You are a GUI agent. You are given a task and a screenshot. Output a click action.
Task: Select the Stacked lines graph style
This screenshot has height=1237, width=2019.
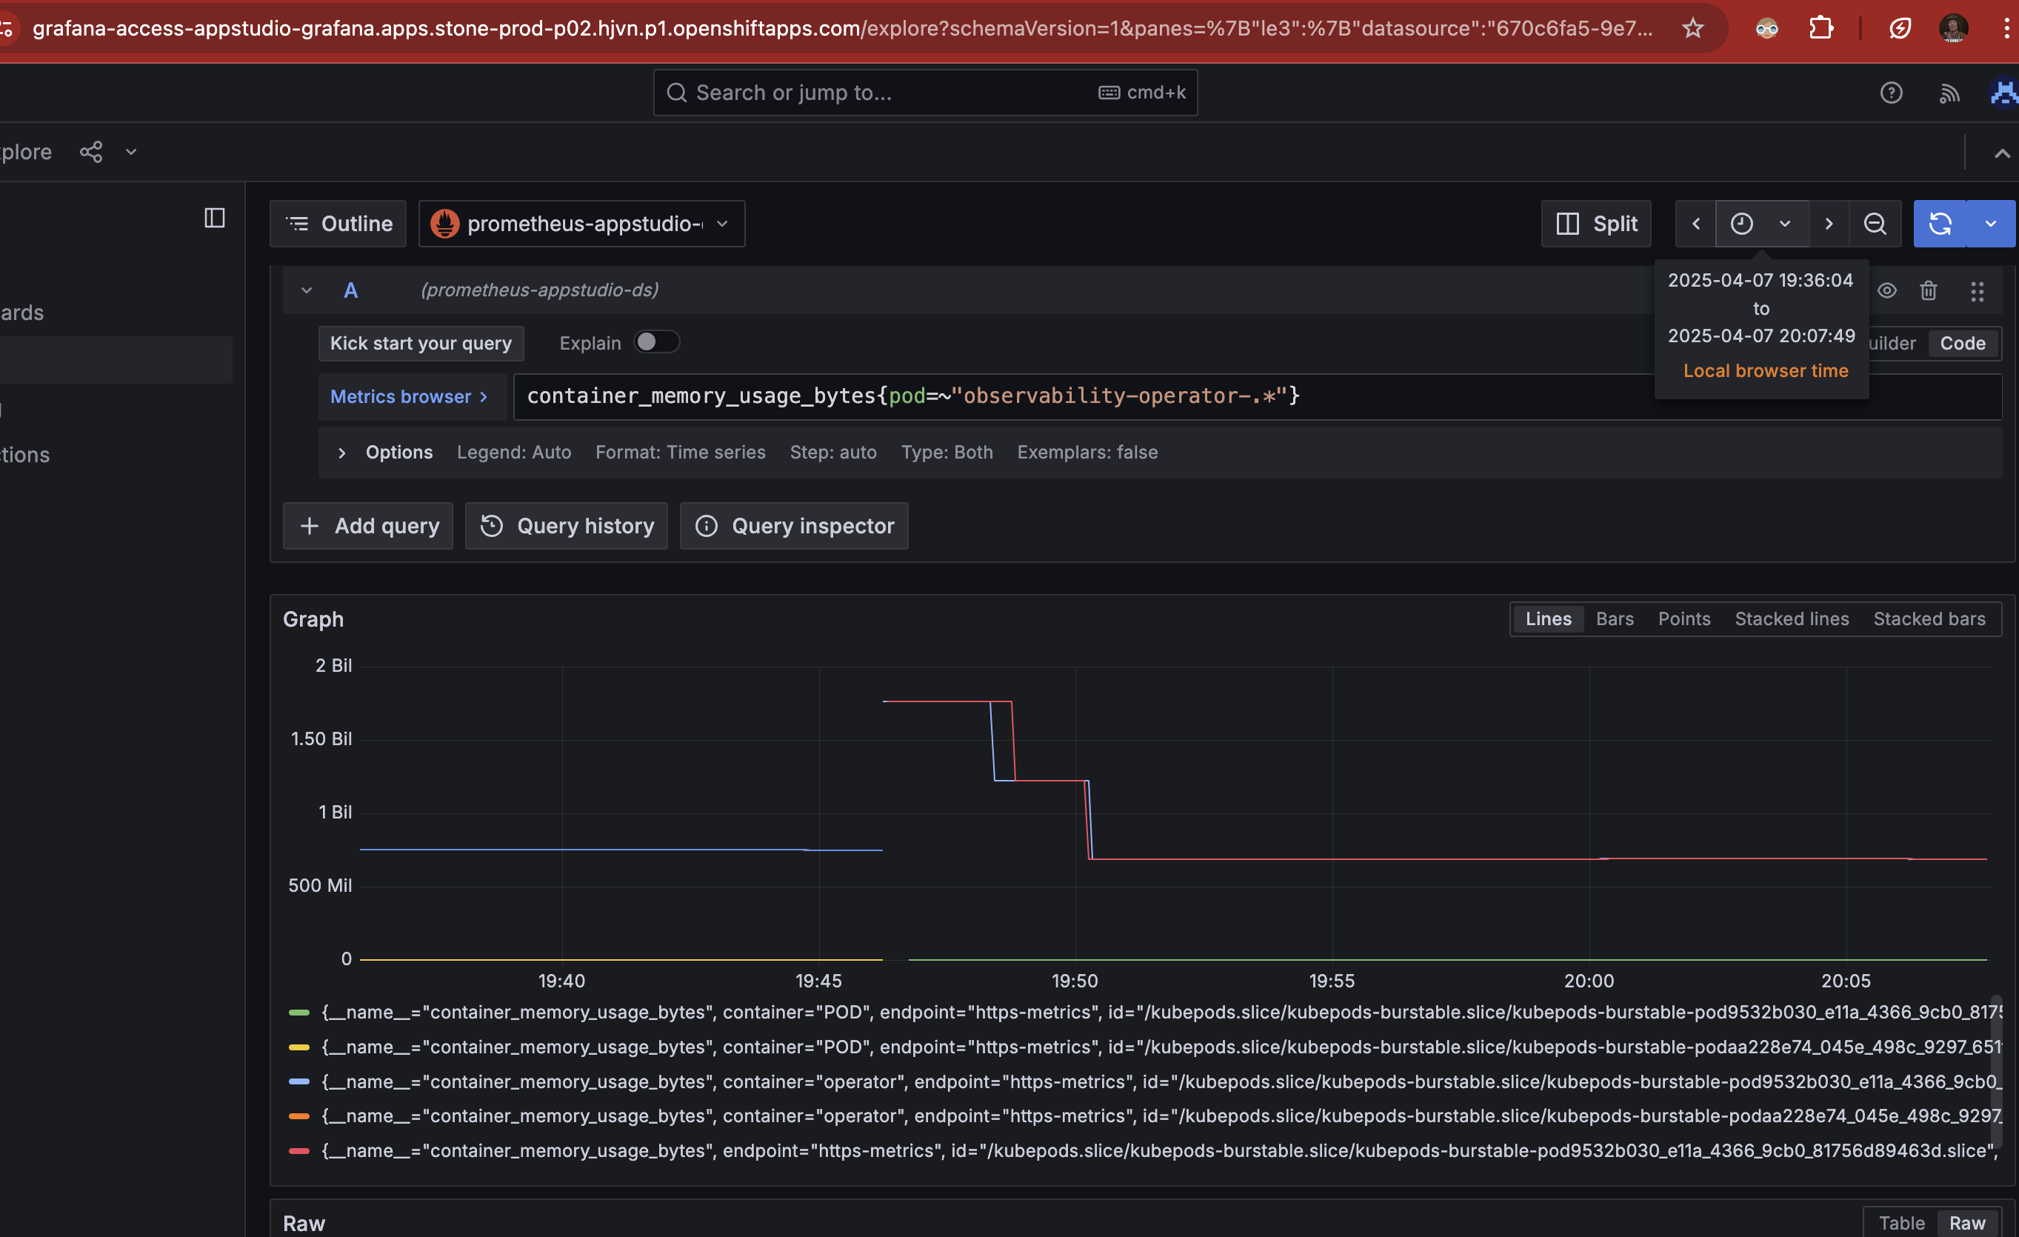[x=1791, y=619]
